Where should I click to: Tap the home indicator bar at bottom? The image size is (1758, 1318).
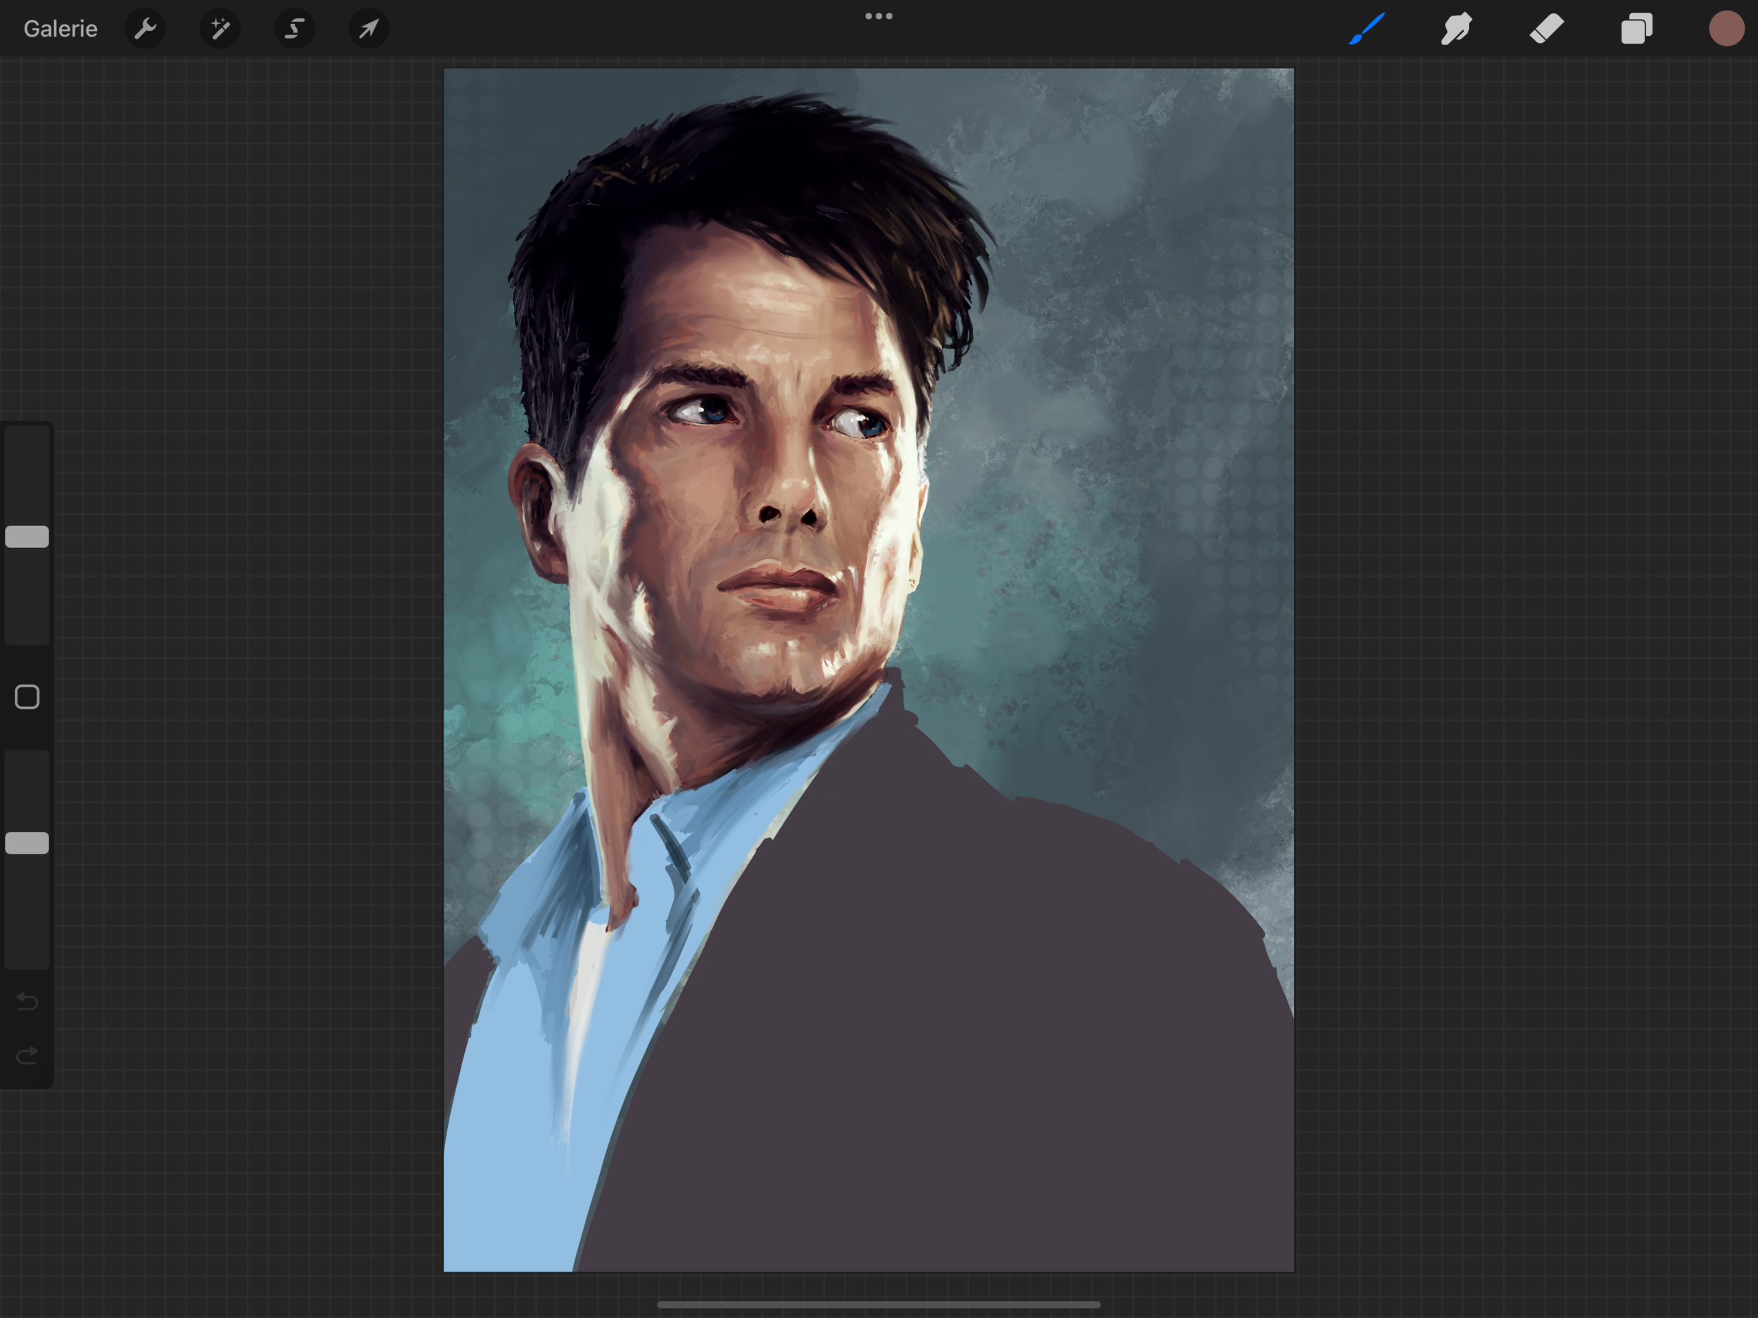click(x=878, y=1305)
